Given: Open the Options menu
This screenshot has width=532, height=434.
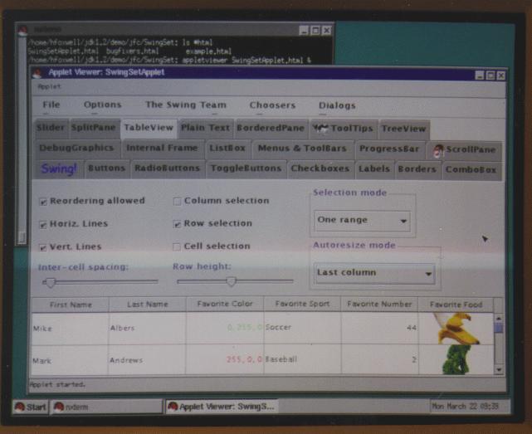Looking at the screenshot, I should click(x=102, y=105).
